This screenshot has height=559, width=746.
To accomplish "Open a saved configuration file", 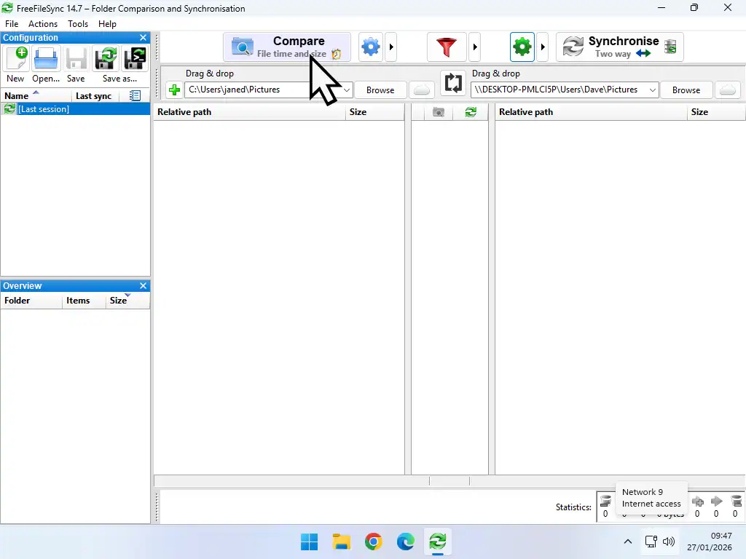I will (x=45, y=60).
